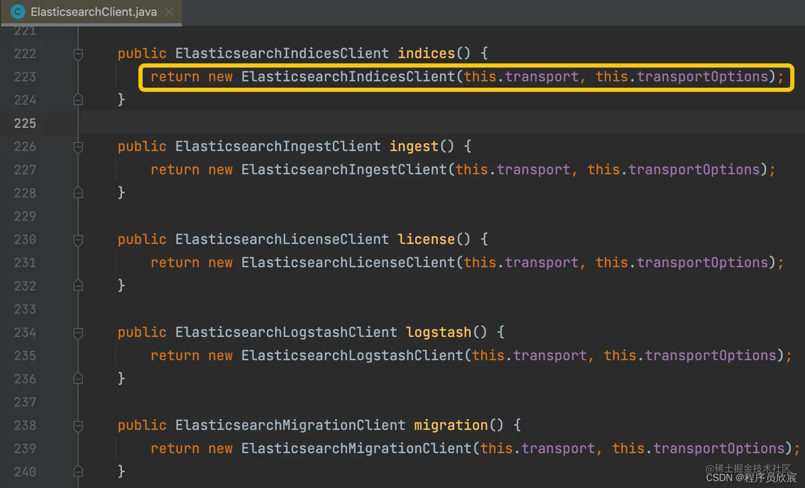Click ElasticsearchLogstashClient constructor on line 235
The image size is (805, 488).
352,355
